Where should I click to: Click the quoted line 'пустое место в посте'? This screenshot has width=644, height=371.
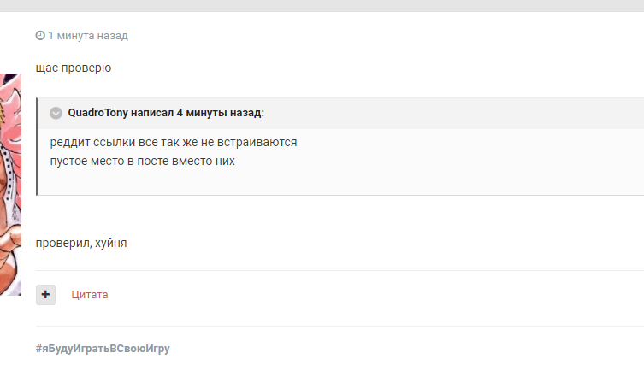(x=142, y=160)
